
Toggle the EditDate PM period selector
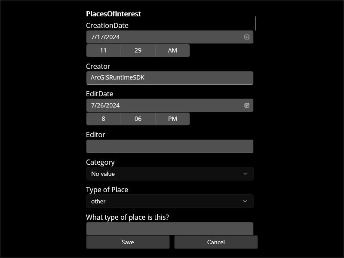click(172, 119)
